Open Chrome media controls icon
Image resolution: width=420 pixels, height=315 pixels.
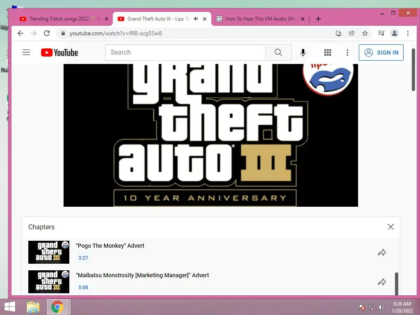(x=381, y=33)
